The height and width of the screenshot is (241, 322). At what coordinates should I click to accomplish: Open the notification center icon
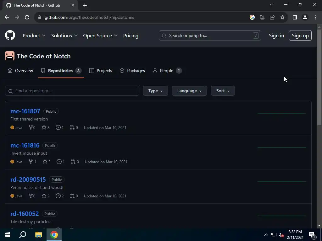[x=312, y=235]
